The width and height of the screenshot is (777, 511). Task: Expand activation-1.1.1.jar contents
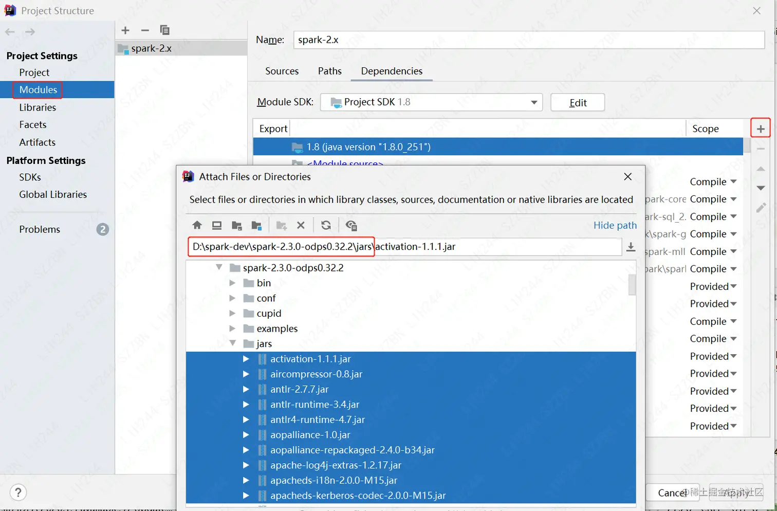pos(246,359)
